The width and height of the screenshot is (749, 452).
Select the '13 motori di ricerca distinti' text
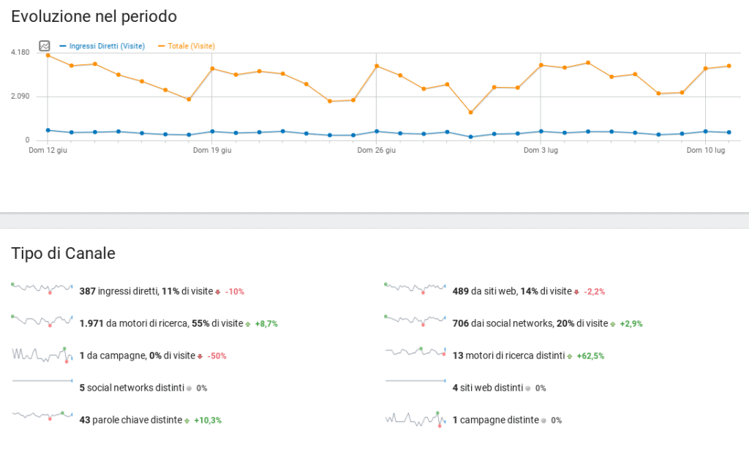[509, 355]
